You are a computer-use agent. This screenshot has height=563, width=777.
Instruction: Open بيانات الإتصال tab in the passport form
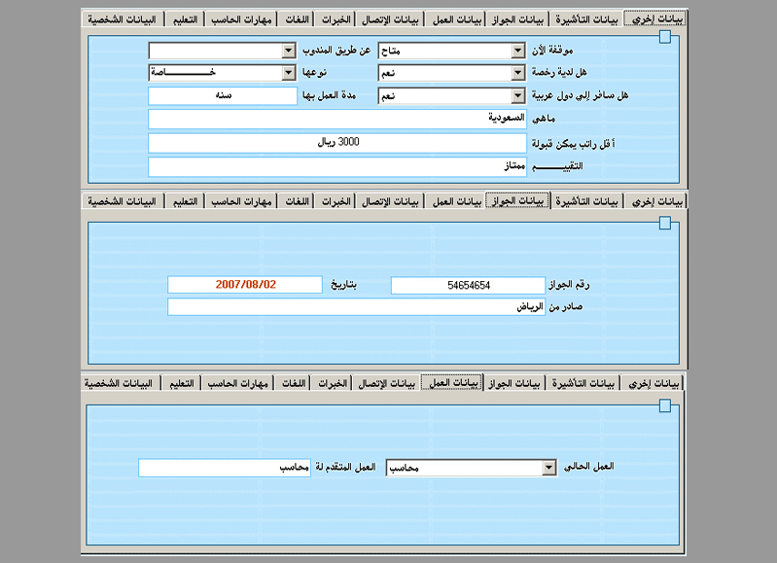(390, 201)
